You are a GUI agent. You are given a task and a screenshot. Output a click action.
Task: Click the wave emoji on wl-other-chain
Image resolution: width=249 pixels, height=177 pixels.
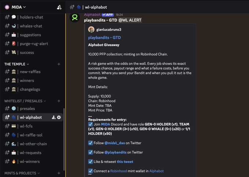tap(14, 144)
